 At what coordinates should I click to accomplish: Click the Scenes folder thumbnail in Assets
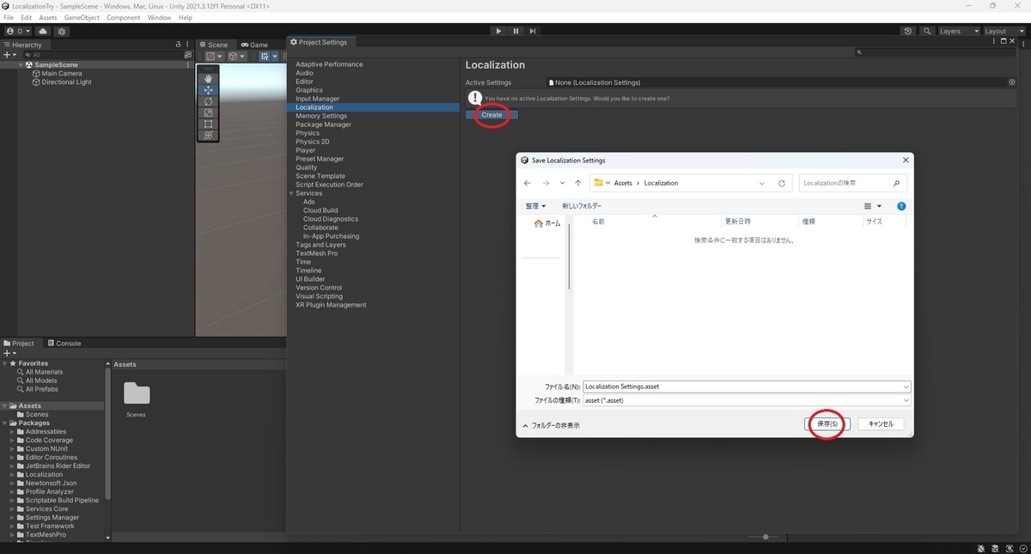[x=137, y=394]
